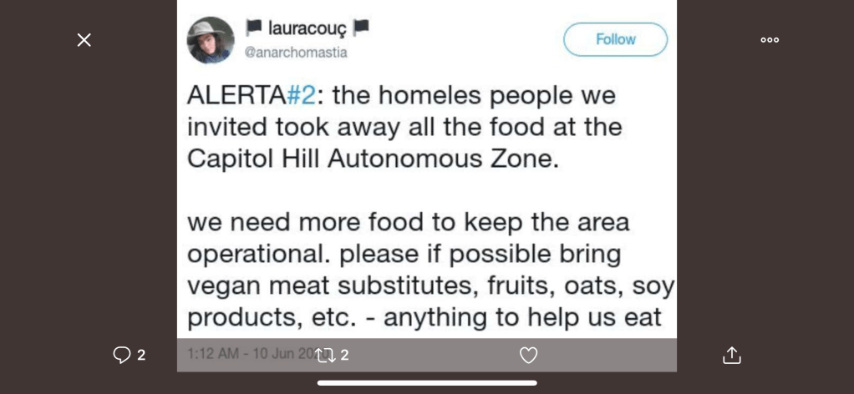The height and width of the screenshot is (394, 854).
Task: Click the black flag after lauracouç
Action: [361, 28]
